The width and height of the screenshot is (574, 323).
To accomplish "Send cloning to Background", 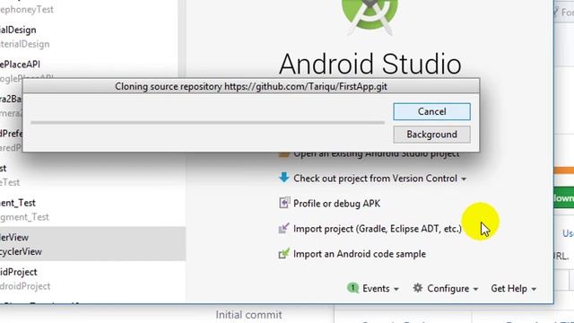I will point(431,135).
